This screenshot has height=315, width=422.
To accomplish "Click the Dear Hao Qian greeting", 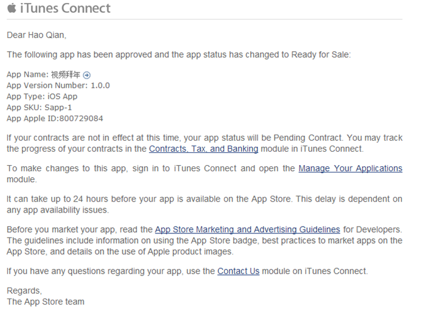I will [x=37, y=35].
